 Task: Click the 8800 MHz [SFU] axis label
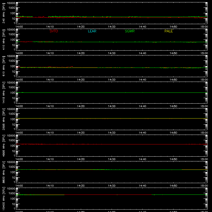pos(3,172)
